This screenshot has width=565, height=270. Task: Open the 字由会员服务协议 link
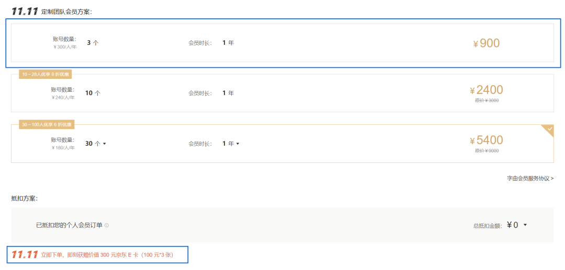click(x=530, y=179)
